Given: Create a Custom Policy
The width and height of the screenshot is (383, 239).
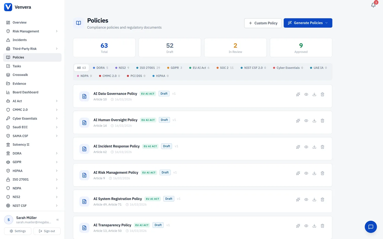Looking at the screenshot, I should point(263,23).
